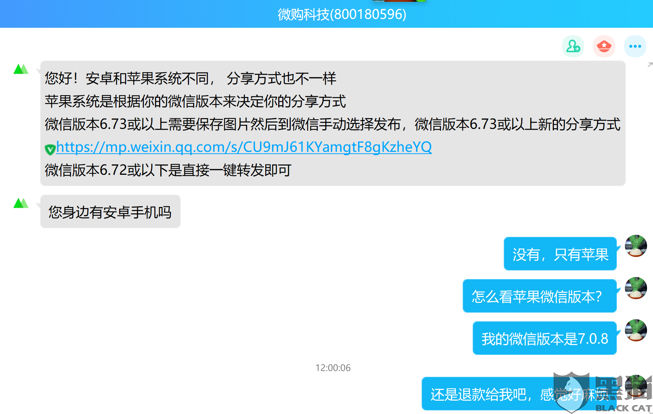
Task: Click the timestamp 12:00:06
Action: point(332,368)
